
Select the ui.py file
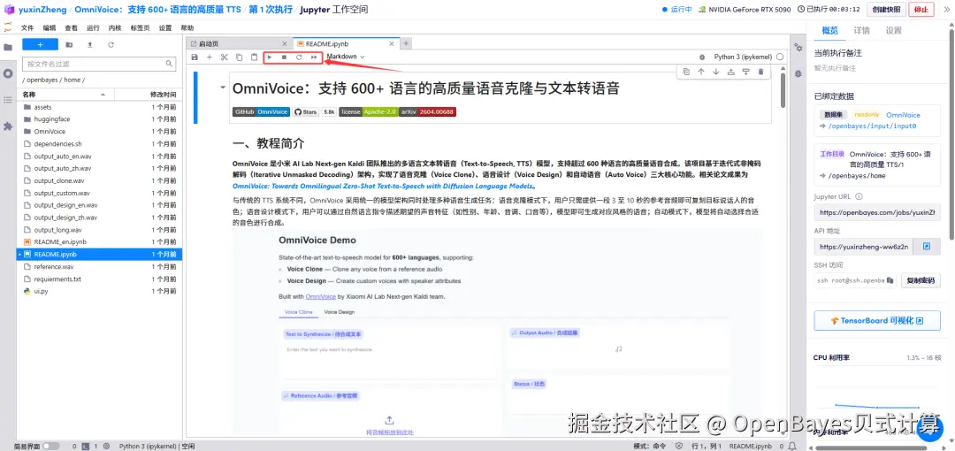(101, 291)
